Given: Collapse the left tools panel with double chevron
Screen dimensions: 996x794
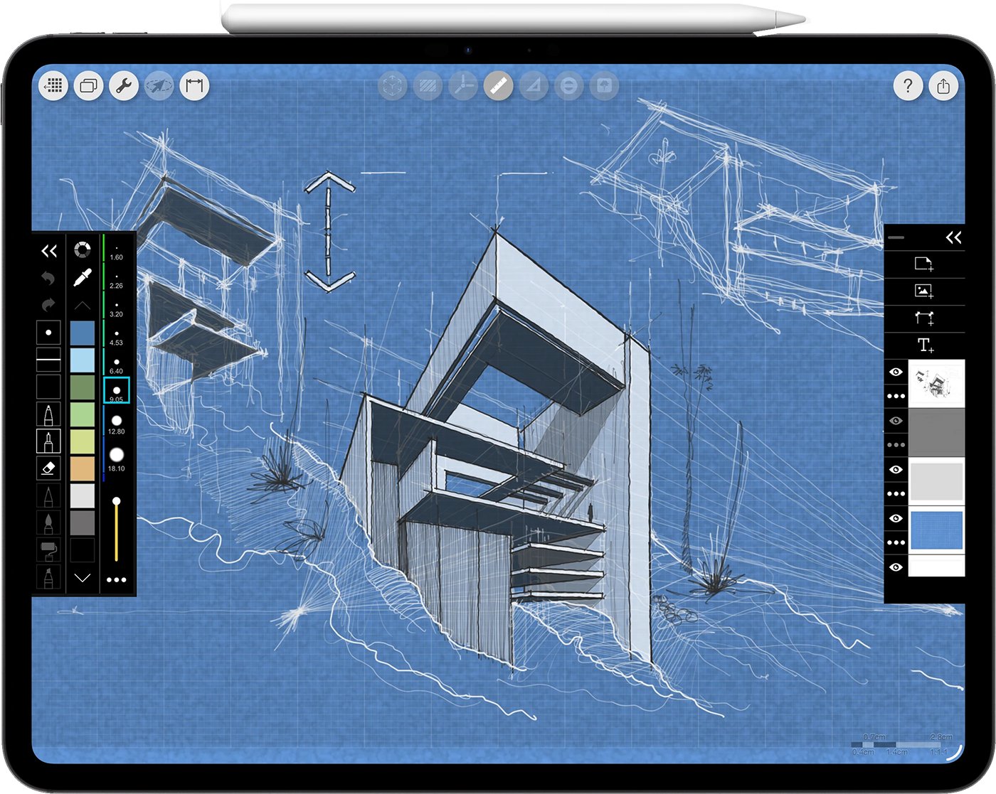Looking at the screenshot, I should [48, 250].
